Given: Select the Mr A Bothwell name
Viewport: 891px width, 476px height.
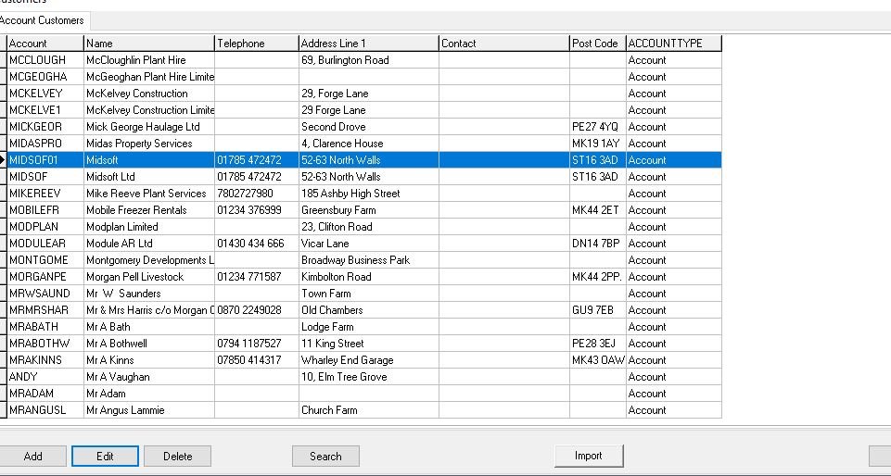Looking at the screenshot, I should pos(149,344).
